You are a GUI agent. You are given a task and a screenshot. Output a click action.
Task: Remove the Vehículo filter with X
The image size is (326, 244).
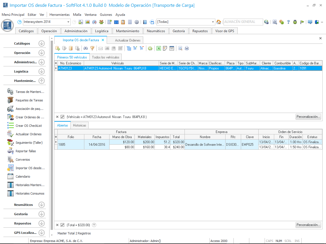coord(57,117)
